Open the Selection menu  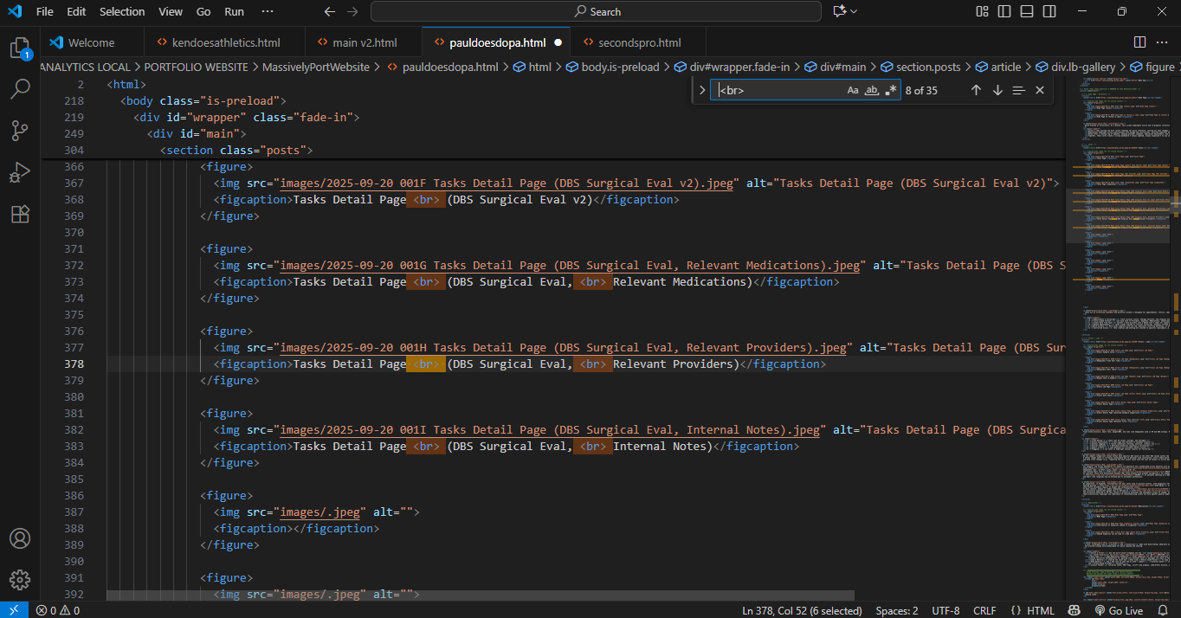pos(122,11)
